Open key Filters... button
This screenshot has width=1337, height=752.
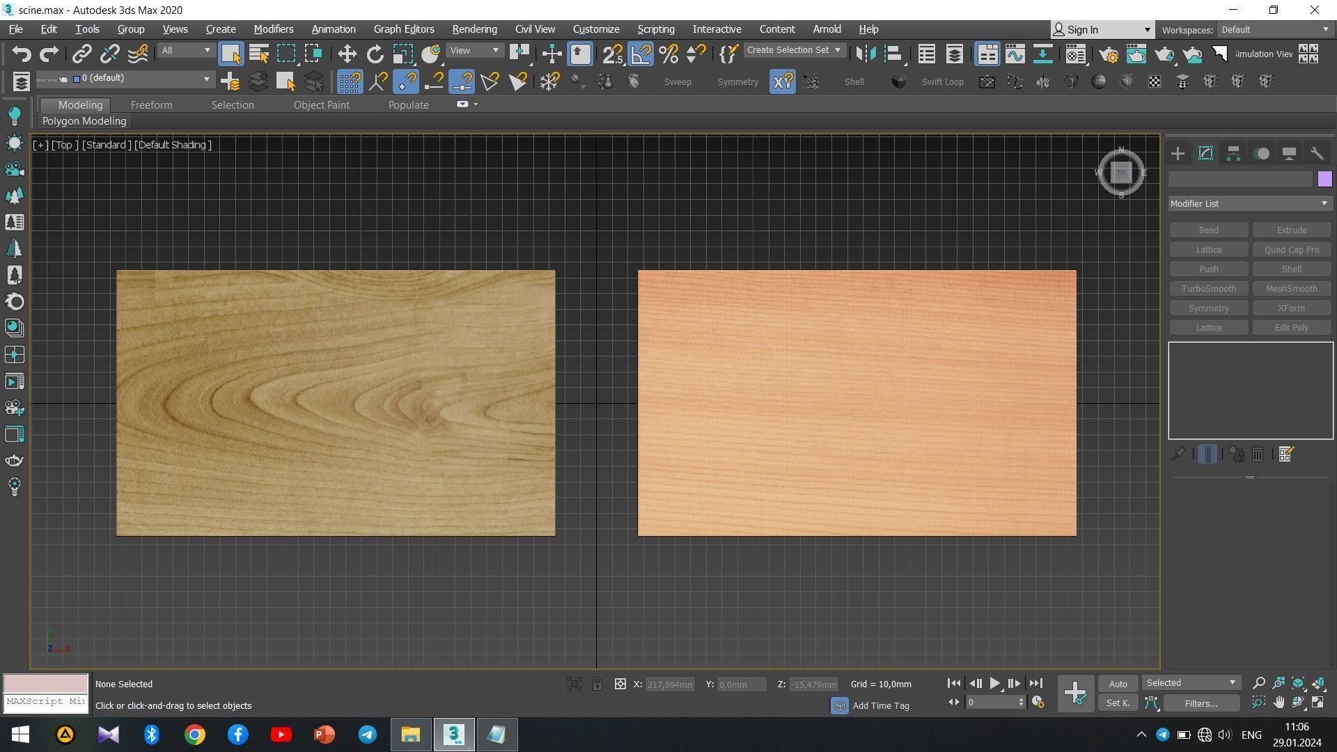(1201, 703)
